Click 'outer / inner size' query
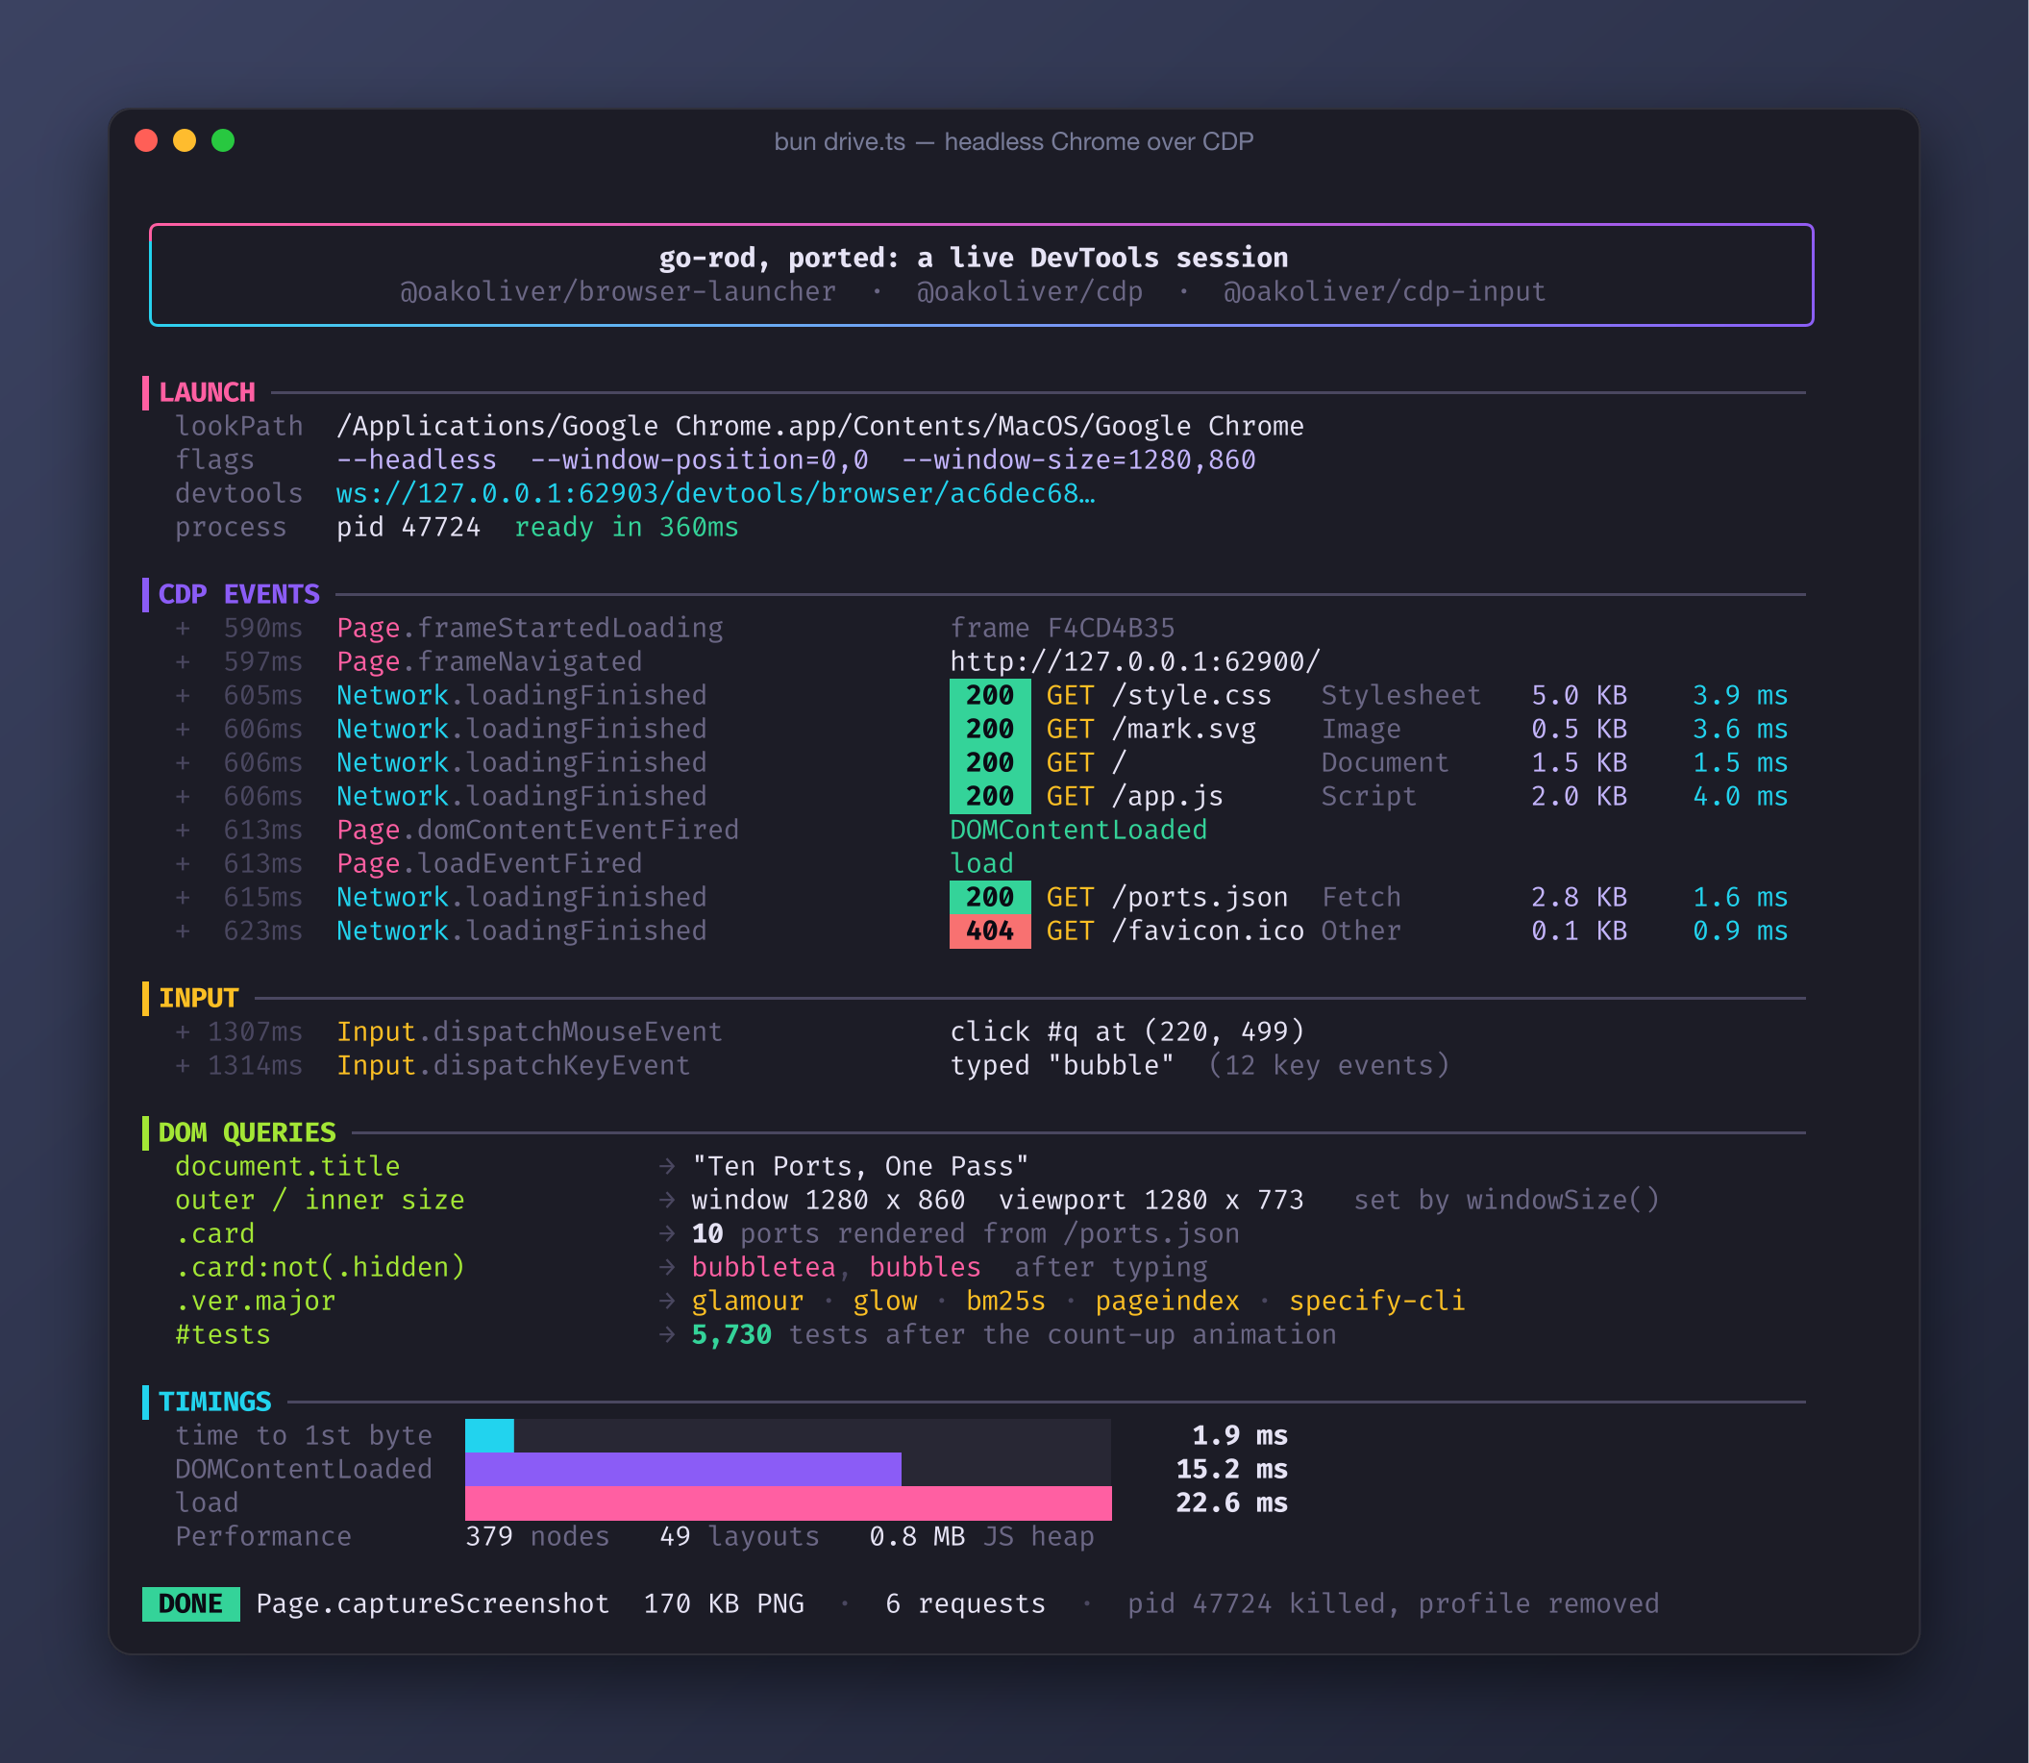This screenshot has width=2029, height=1763. pos(320,1200)
